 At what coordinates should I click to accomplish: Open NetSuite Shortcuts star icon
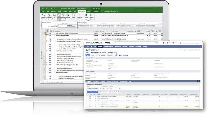[x=91, y=47]
